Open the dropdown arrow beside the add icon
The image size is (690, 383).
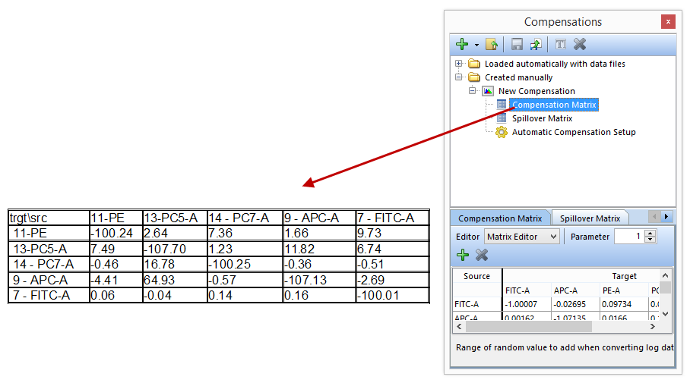(476, 46)
